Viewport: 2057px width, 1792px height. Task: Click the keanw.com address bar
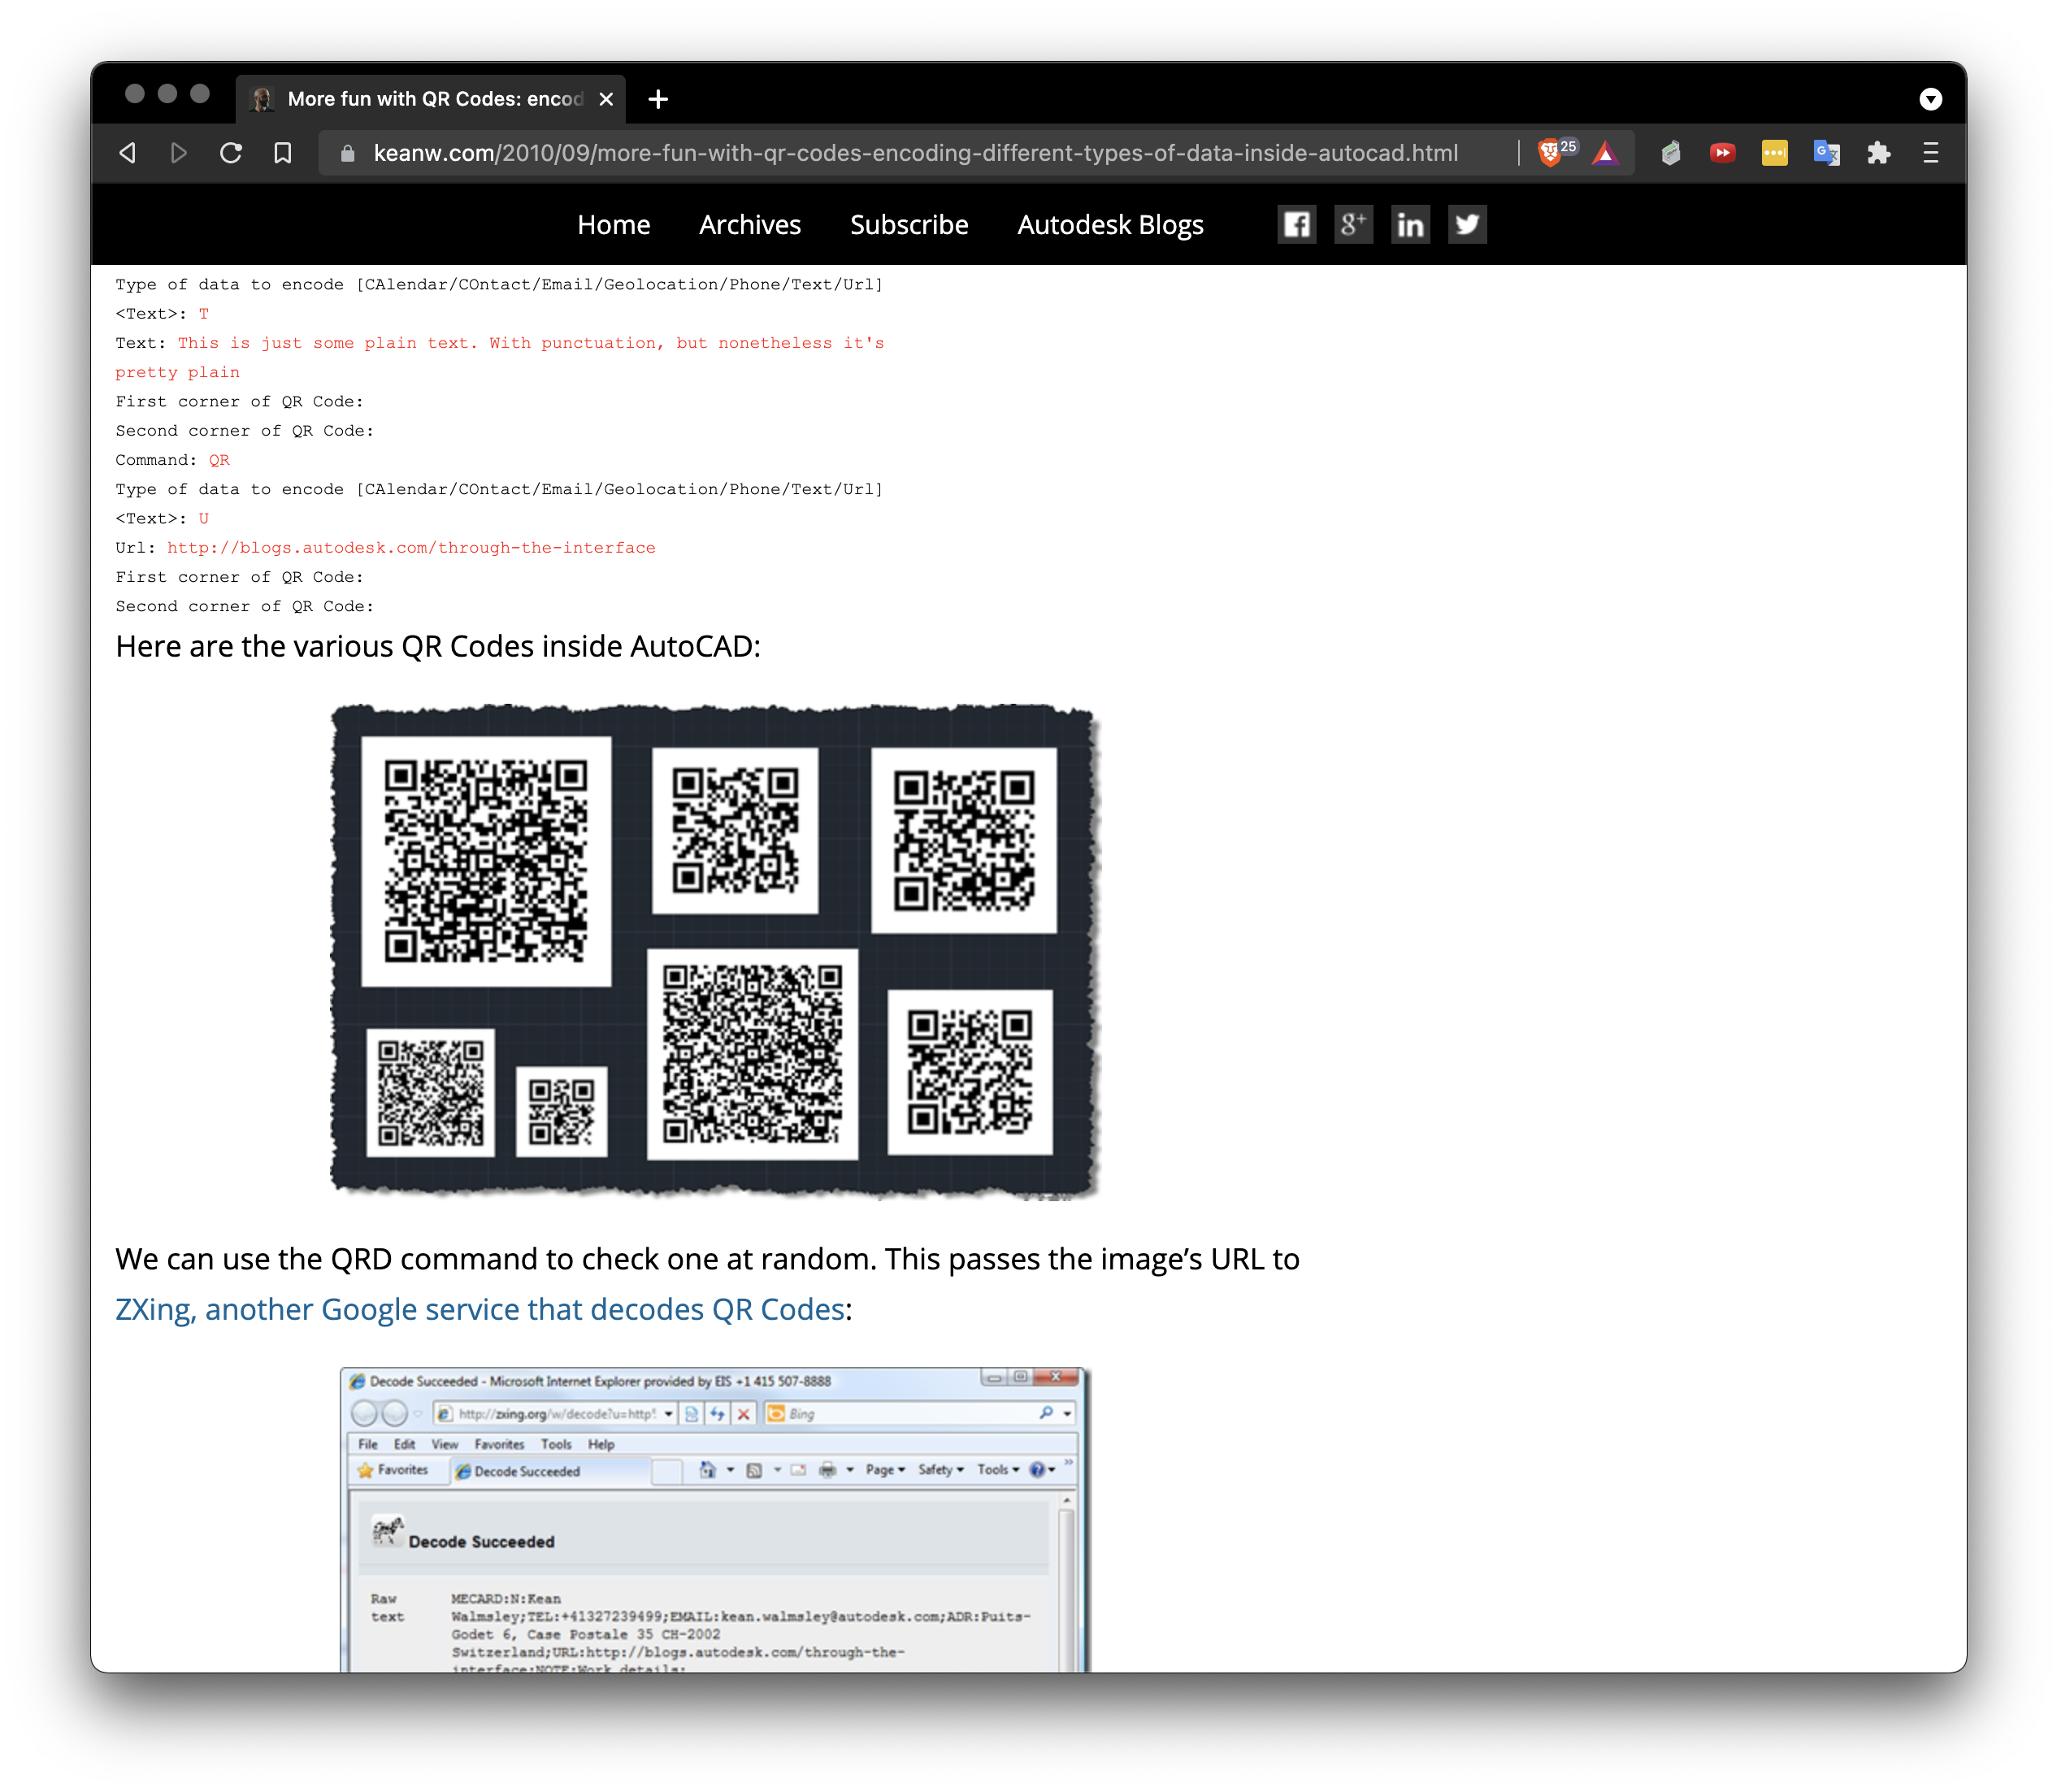(x=914, y=153)
